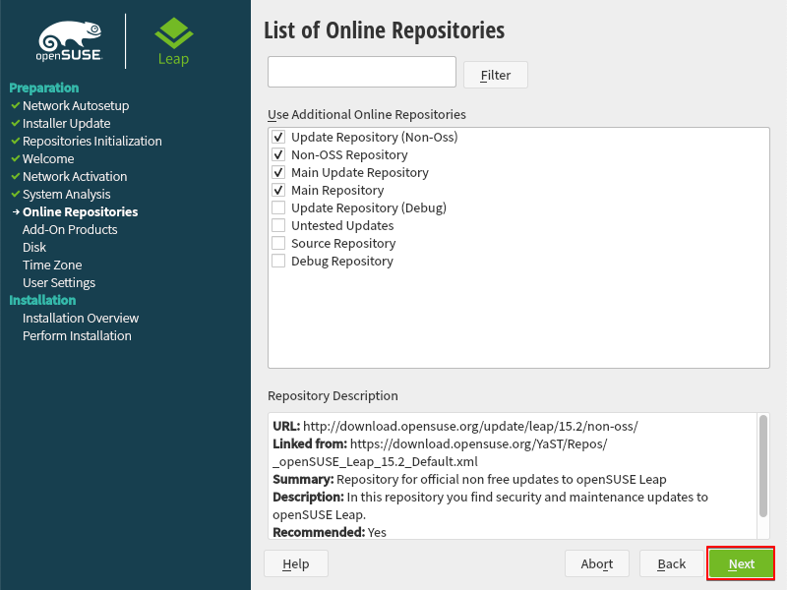Select Network Activation sidebar step

pos(75,177)
